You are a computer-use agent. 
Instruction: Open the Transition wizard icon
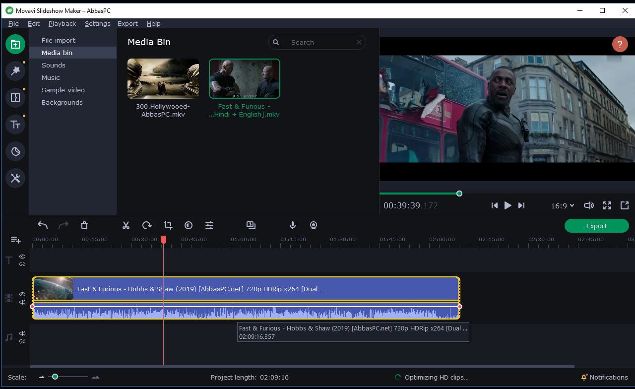pos(251,225)
